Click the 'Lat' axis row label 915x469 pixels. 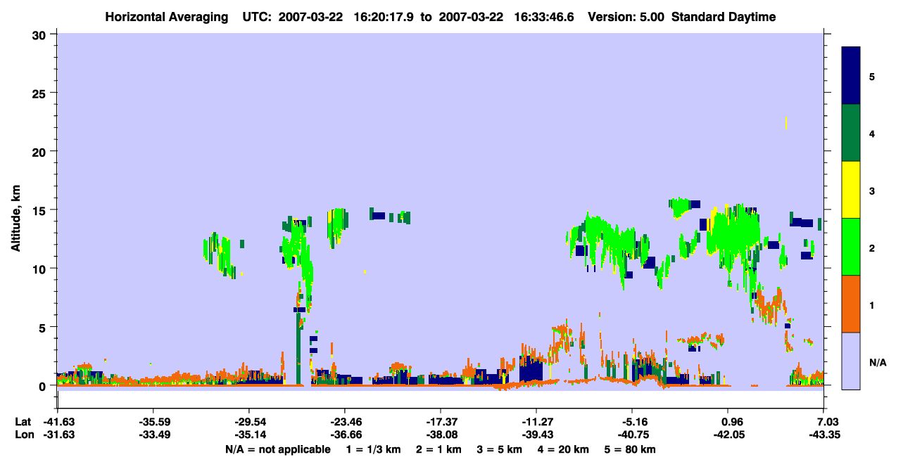coord(23,422)
